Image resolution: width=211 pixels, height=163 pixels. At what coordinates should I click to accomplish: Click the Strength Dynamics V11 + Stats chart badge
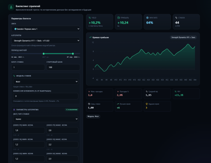(183, 37)
